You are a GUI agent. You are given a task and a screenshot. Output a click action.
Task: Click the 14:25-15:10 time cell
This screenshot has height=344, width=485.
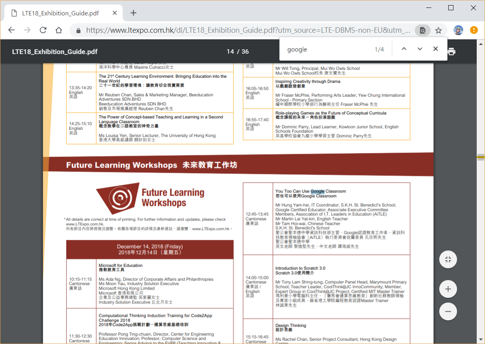(80, 128)
